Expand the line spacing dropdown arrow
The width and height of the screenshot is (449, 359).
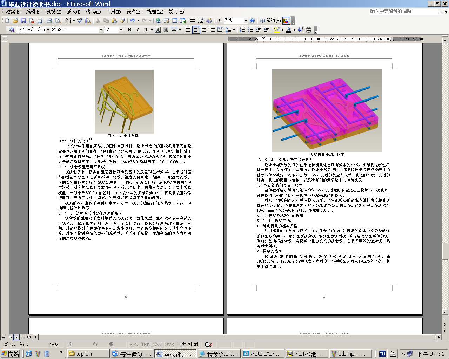tap(234, 30)
